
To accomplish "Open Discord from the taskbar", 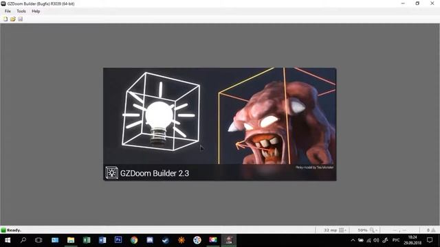I will coord(150,240).
